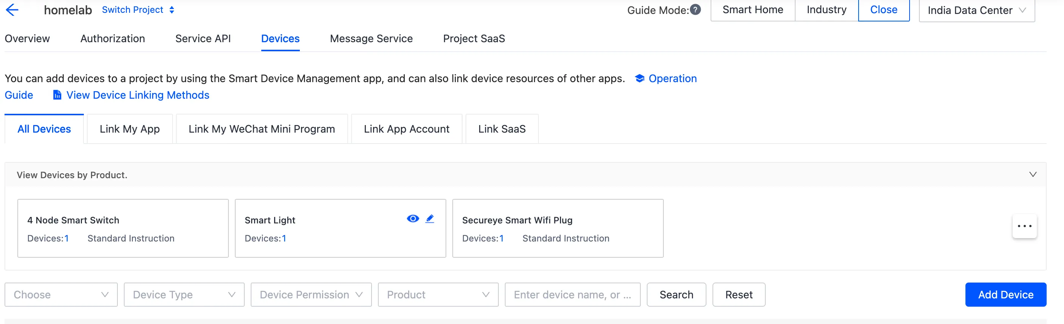Click the Guide Mode help question icon
This screenshot has height=324, width=1064.
(x=695, y=9)
